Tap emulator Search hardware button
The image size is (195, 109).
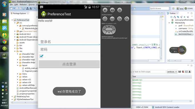pyautogui.click(x=127, y=19)
